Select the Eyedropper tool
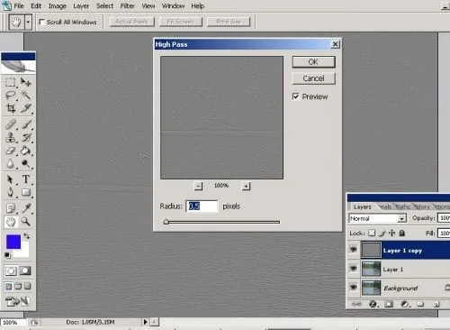 point(25,208)
